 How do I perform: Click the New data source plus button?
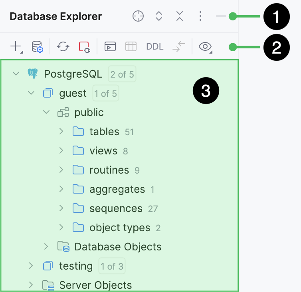click(x=16, y=46)
